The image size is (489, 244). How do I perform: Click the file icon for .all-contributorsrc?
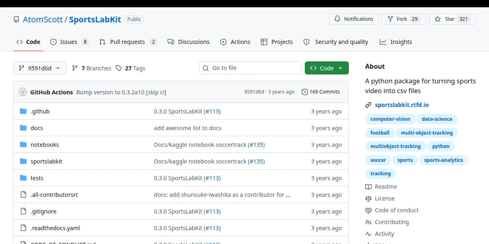tap(23, 195)
